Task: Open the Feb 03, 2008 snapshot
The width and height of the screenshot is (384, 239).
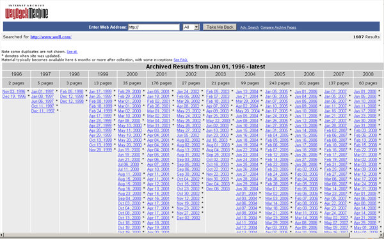Action: (365, 130)
